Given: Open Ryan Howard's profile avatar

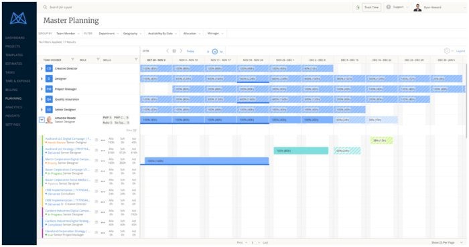Looking at the screenshot, I should pyautogui.click(x=417, y=7).
